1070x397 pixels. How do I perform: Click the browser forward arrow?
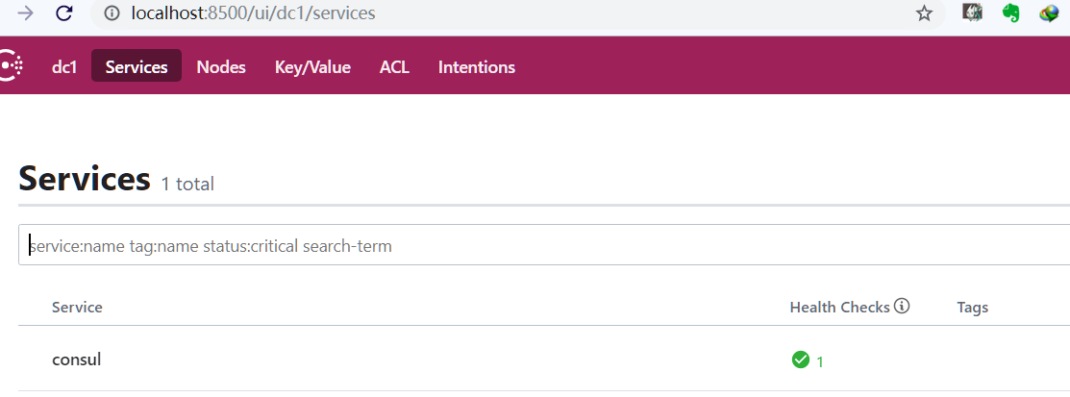coord(26,13)
